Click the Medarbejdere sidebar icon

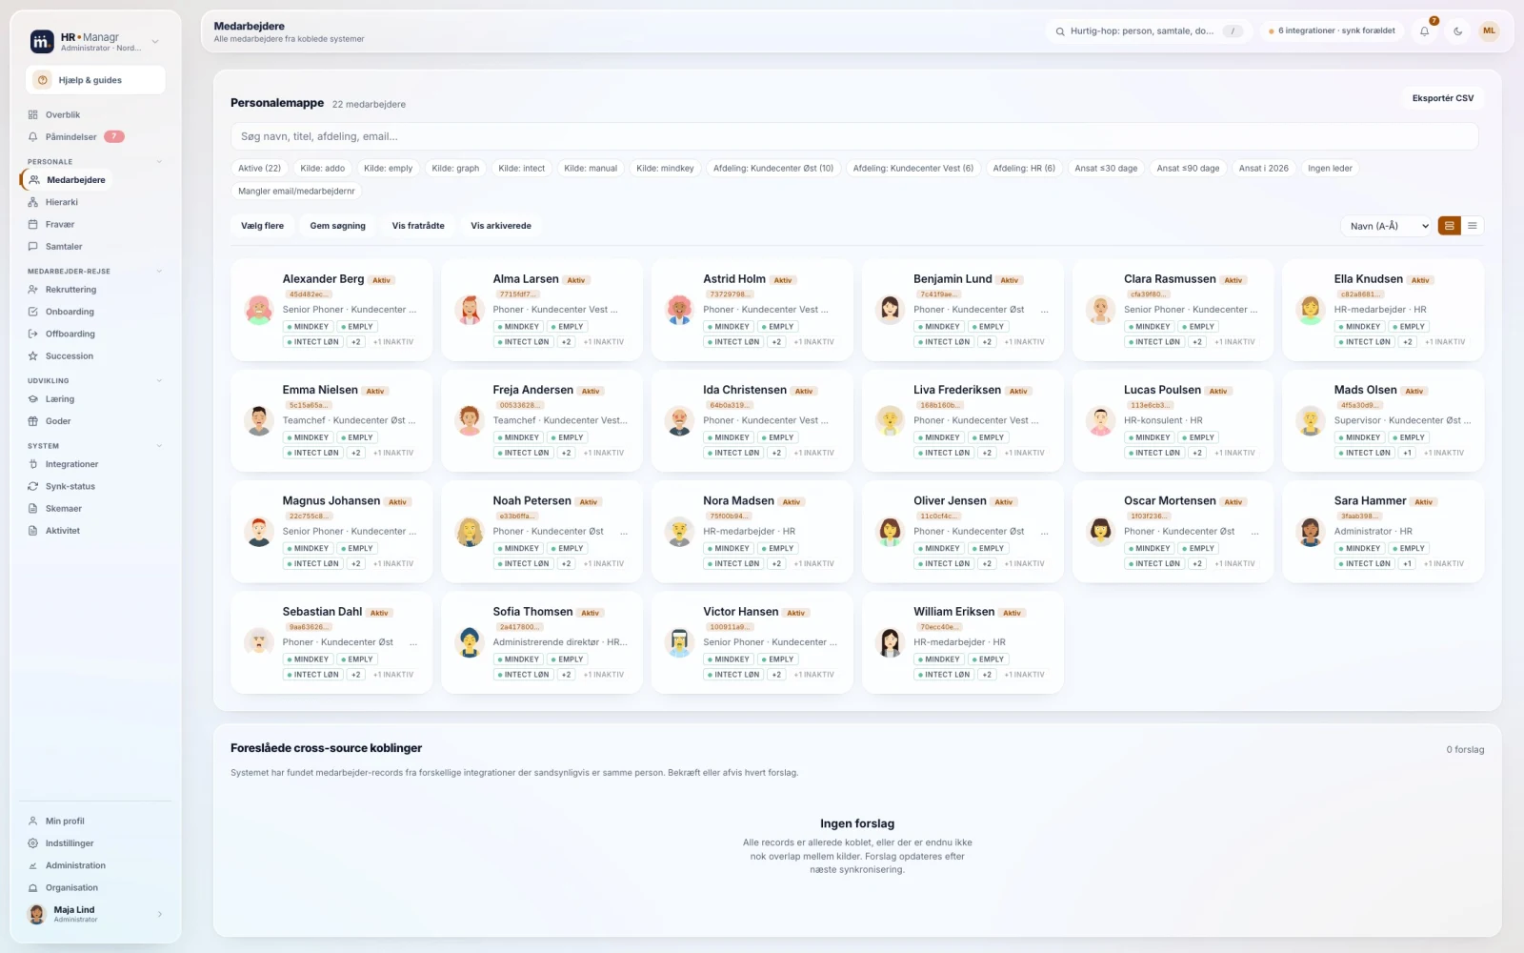pos(34,179)
